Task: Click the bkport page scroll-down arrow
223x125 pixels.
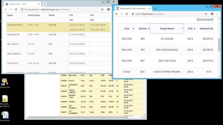Action: [x=219, y=76]
